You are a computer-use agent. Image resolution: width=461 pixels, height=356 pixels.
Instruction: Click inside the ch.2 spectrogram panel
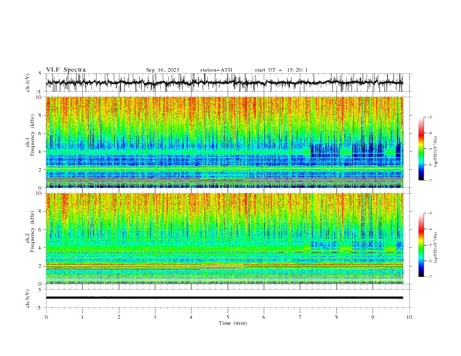click(x=225, y=238)
